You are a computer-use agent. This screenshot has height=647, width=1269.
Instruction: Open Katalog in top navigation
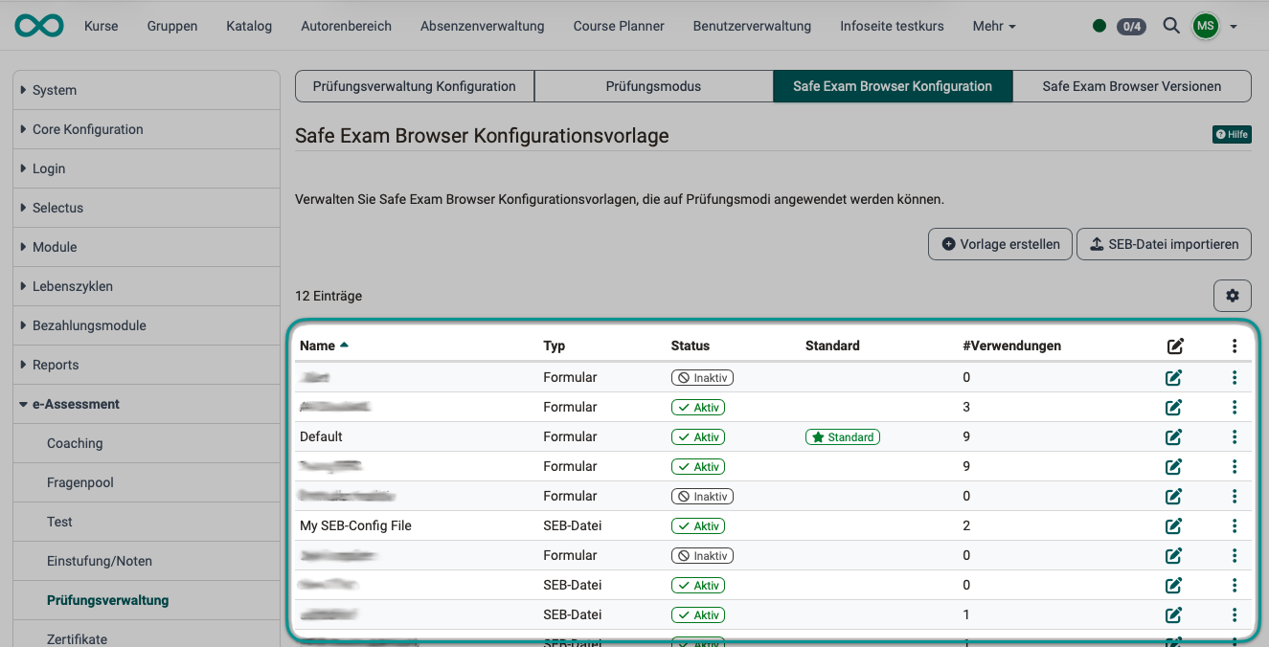pyautogui.click(x=249, y=27)
